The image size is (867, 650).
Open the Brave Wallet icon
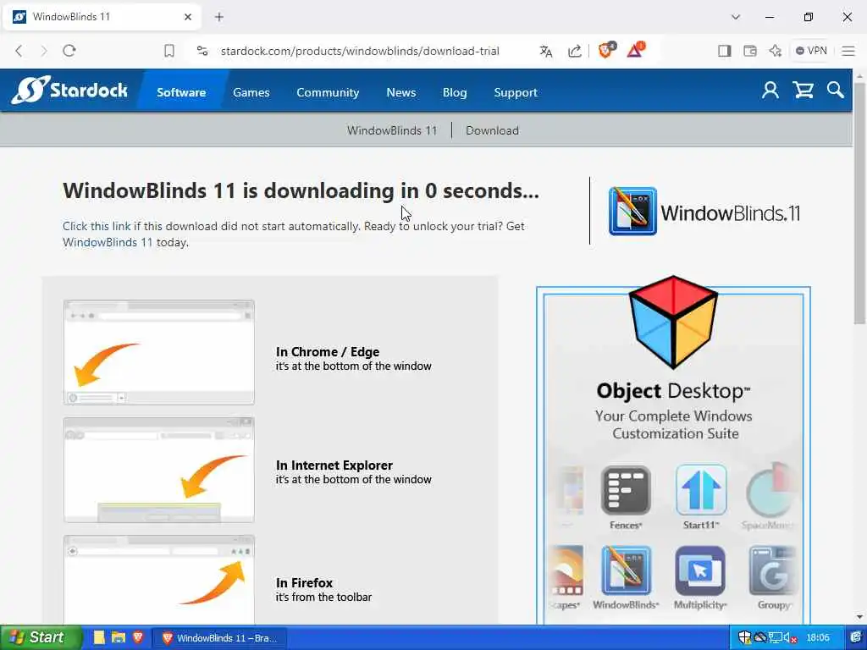[750, 51]
